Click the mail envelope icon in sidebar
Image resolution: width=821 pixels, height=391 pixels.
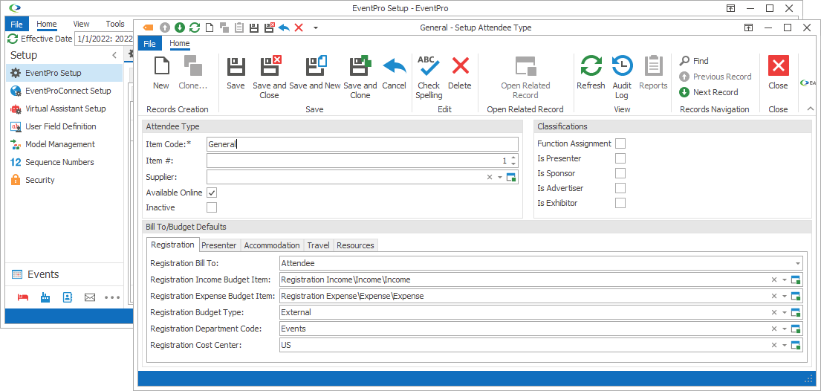pos(90,297)
